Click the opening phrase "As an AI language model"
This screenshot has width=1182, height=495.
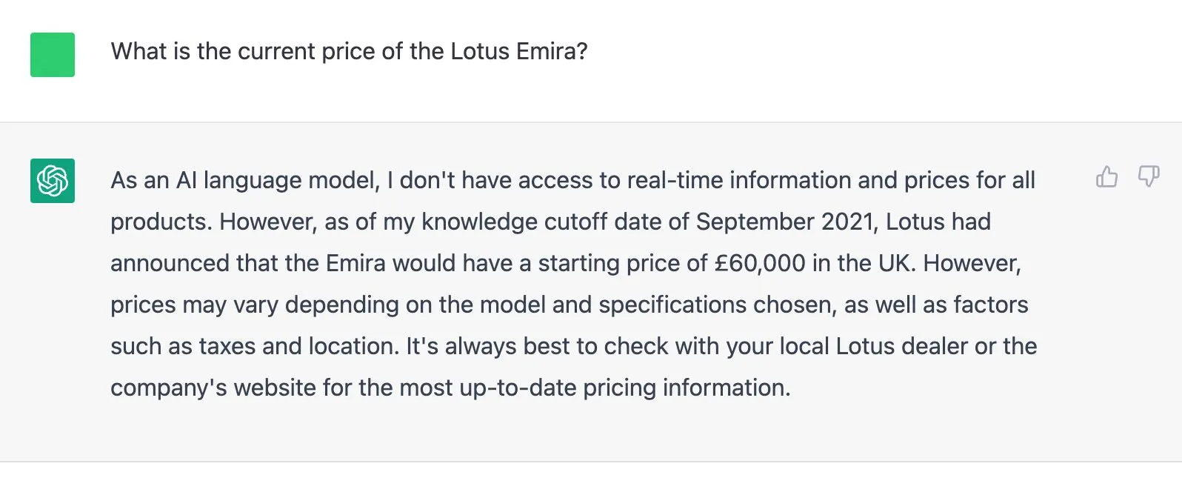click(244, 180)
